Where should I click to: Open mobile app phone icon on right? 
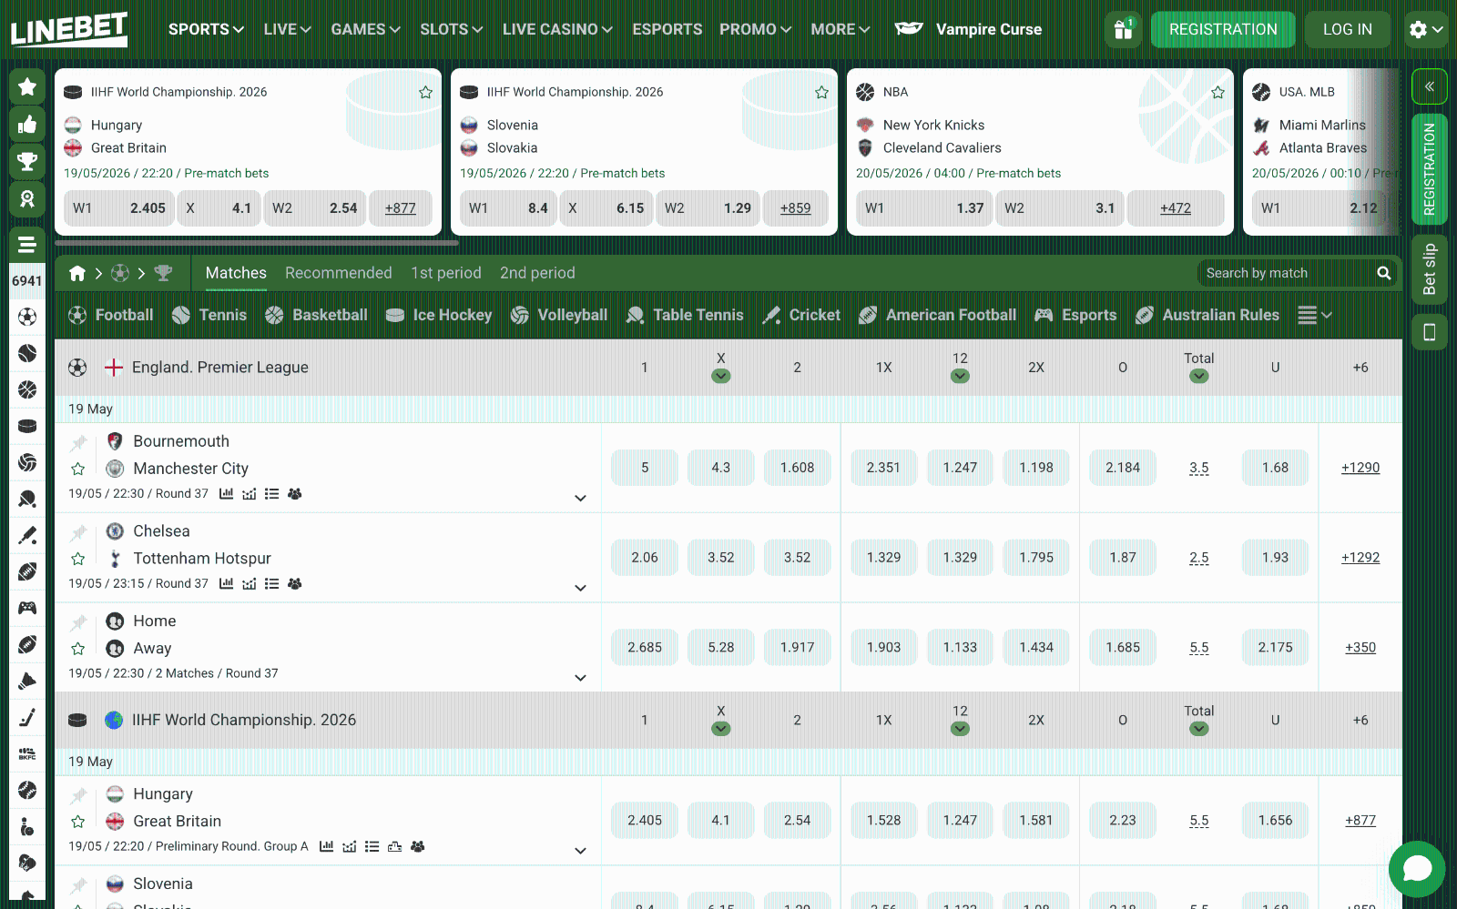[x=1430, y=332]
